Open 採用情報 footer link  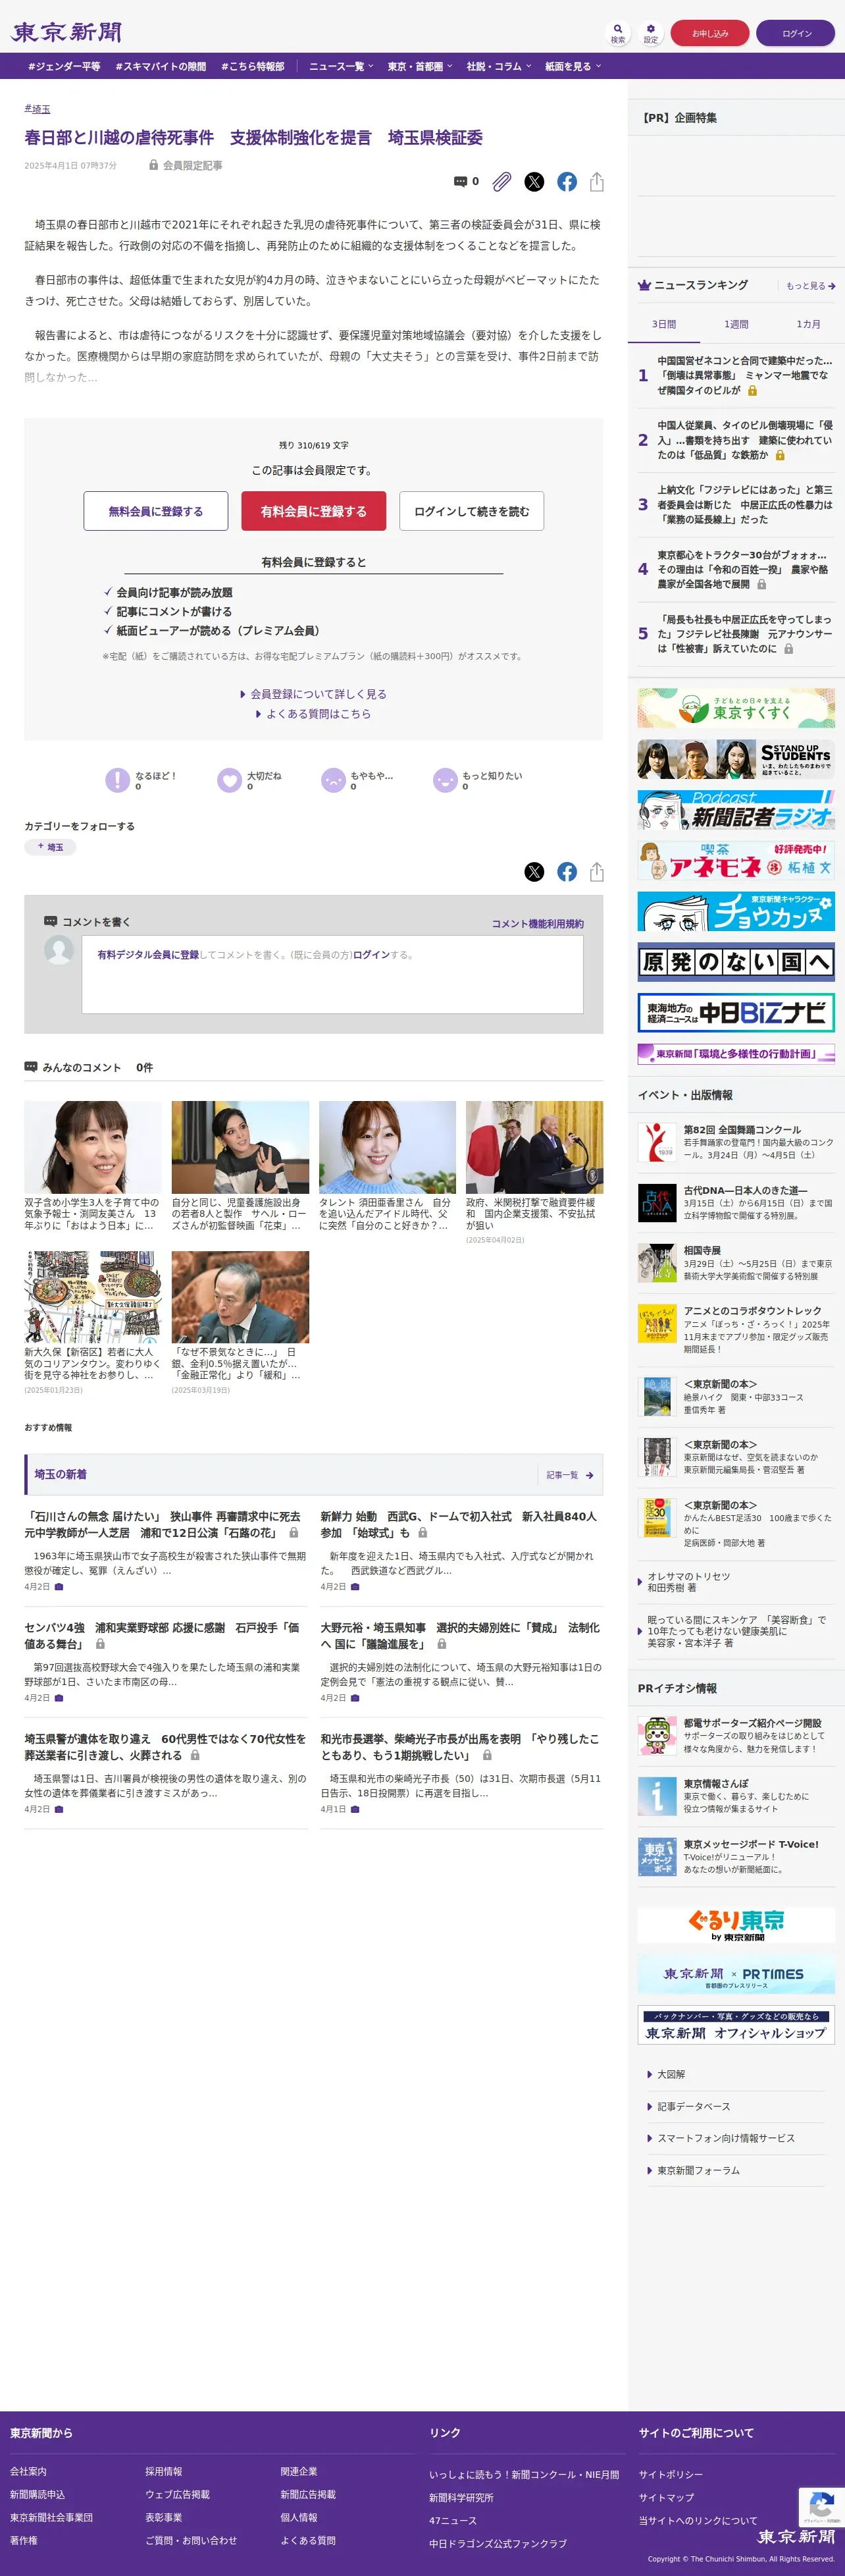pyautogui.click(x=163, y=2471)
